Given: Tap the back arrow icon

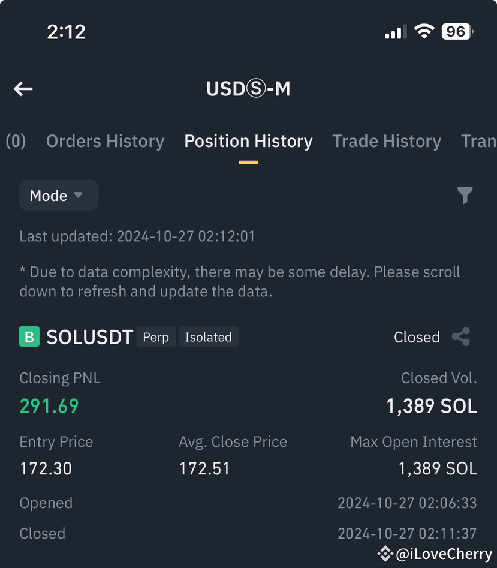Looking at the screenshot, I should click(23, 89).
